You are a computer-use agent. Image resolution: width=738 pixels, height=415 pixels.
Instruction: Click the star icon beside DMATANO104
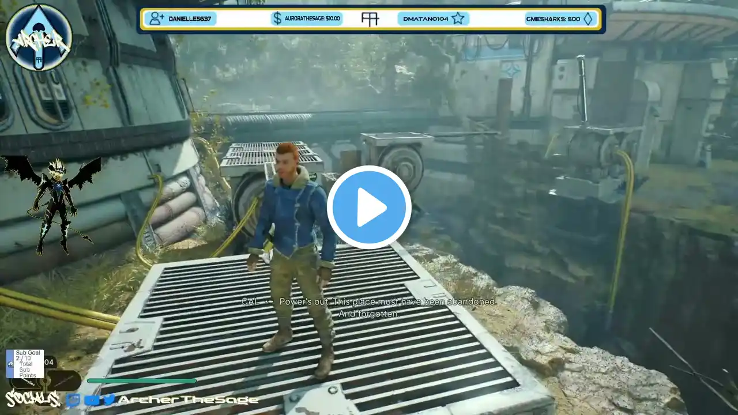tap(458, 18)
